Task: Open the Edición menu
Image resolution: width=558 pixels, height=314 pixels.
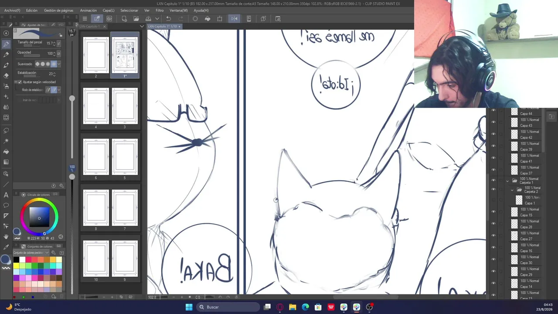Action: pos(32,10)
